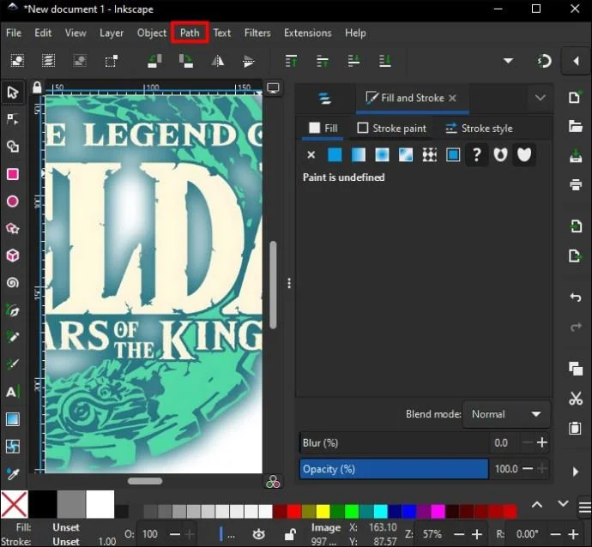This screenshot has height=547, width=592.
Task: Select the Ellipse circle tool
Action: [x=13, y=201]
